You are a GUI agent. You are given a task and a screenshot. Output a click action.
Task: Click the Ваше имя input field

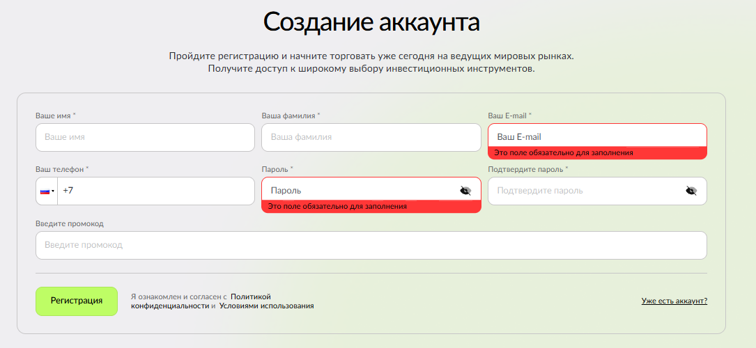pos(145,138)
